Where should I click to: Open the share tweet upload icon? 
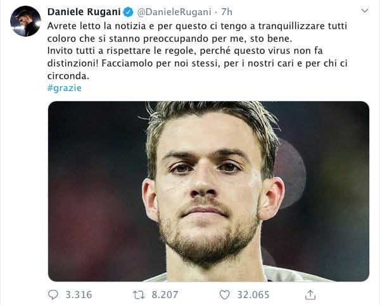(310, 295)
